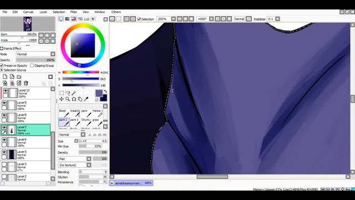
Task: Show Layer3 using its visibility box
Action: (x=4, y=164)
